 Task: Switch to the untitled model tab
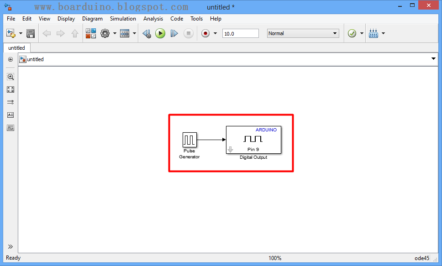(x=16, y=47)
